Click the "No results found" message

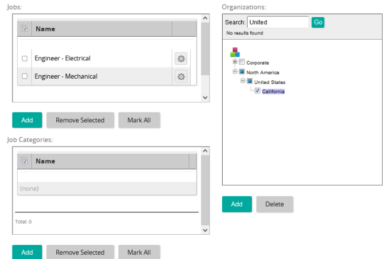pos(245,33)
